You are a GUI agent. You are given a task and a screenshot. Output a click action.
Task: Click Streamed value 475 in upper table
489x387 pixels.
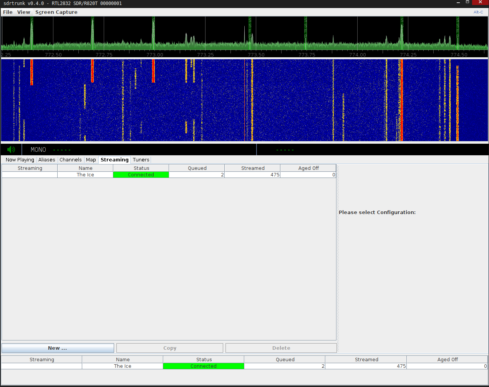point(252,175)
